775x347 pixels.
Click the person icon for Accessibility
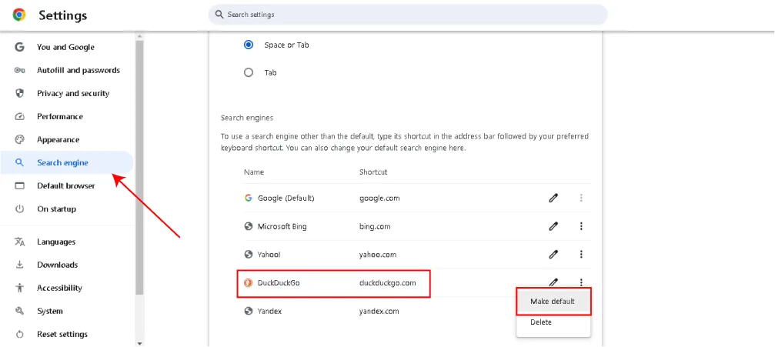point(20,288)
